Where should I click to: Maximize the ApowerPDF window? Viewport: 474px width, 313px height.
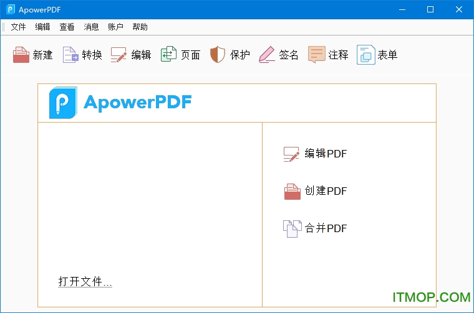[430, 10]
